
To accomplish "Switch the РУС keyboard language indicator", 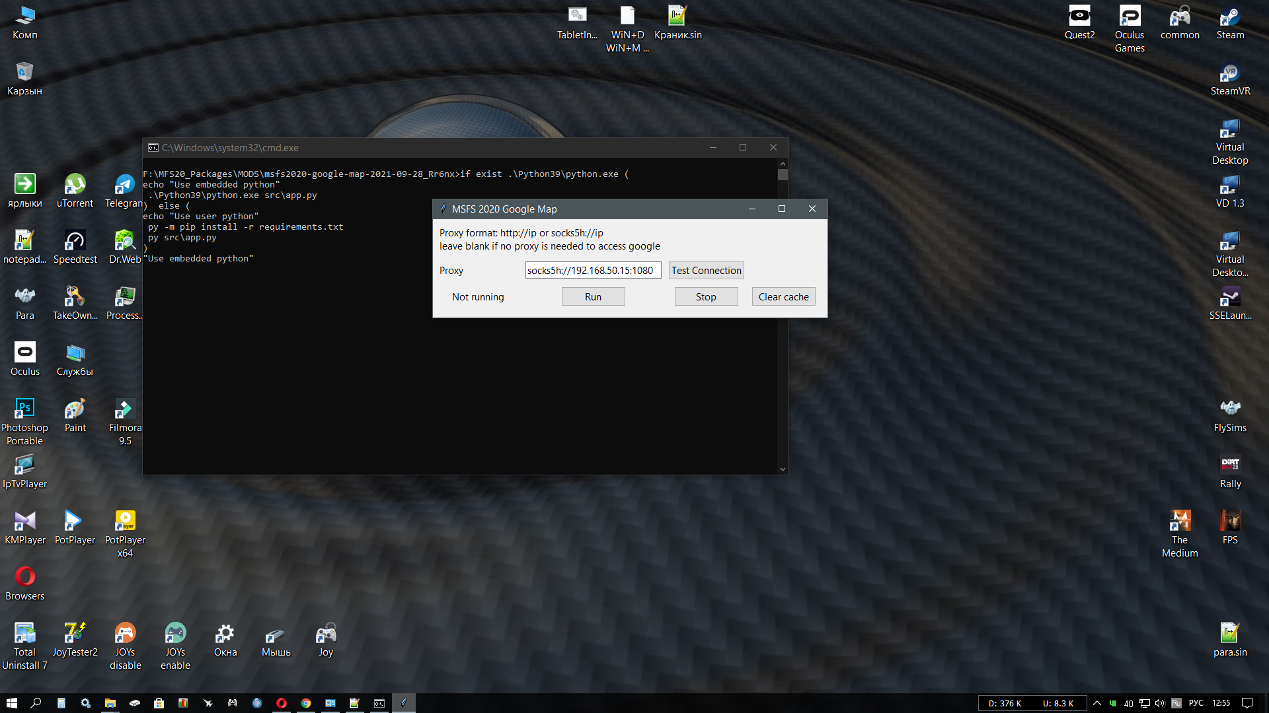I will click(x=1196, y=703).
